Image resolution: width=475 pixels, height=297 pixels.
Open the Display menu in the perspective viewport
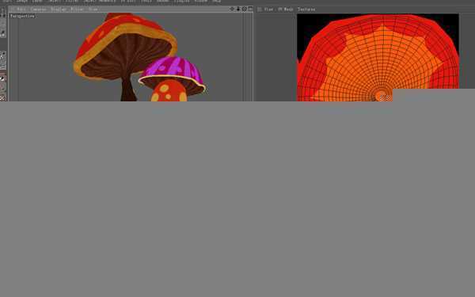coord(58,10)
